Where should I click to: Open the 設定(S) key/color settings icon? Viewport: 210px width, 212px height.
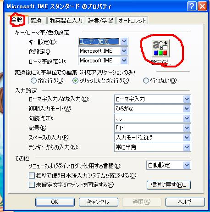[x=160, y=49]
